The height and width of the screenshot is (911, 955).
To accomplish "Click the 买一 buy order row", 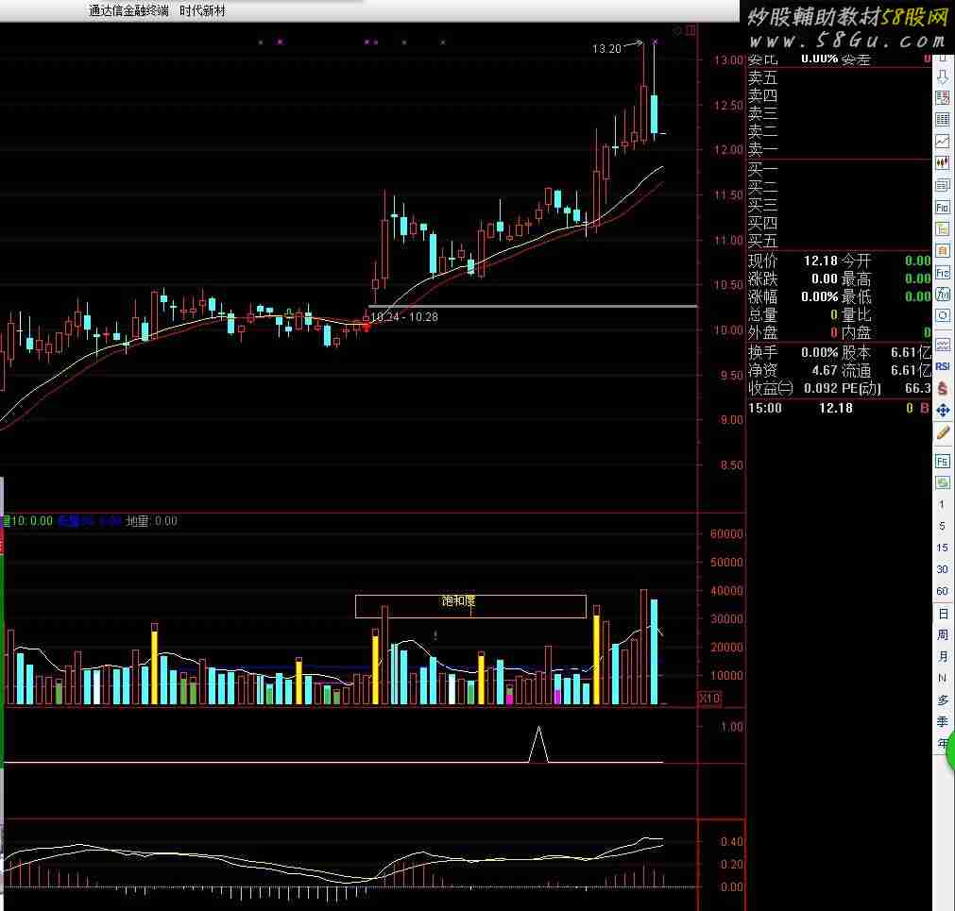I will click(x=839, y=170).
